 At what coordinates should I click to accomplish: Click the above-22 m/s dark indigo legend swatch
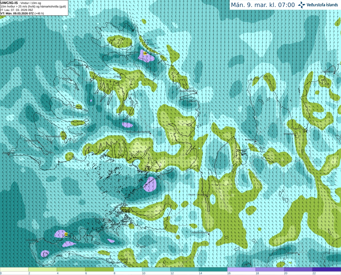327,269
